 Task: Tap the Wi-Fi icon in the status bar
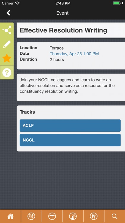tap(17, 3)
